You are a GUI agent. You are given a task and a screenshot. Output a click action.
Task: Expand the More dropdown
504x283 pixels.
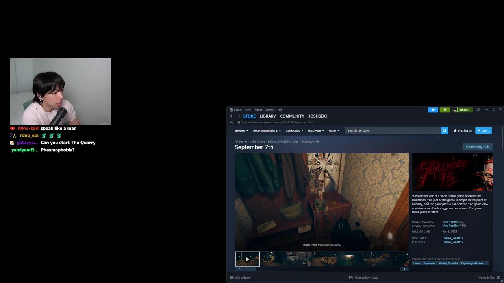click(x=334, y=130)
